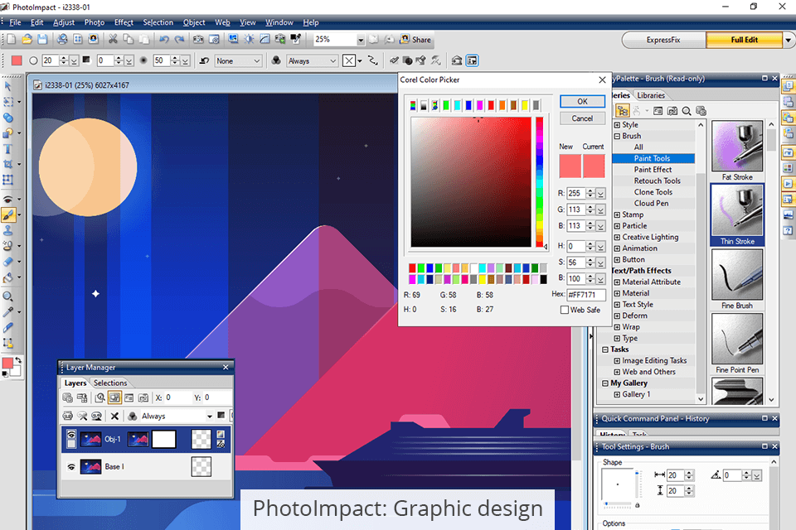
Task: Click the brush color red square in attribute bar
Action: click(17, 60)
